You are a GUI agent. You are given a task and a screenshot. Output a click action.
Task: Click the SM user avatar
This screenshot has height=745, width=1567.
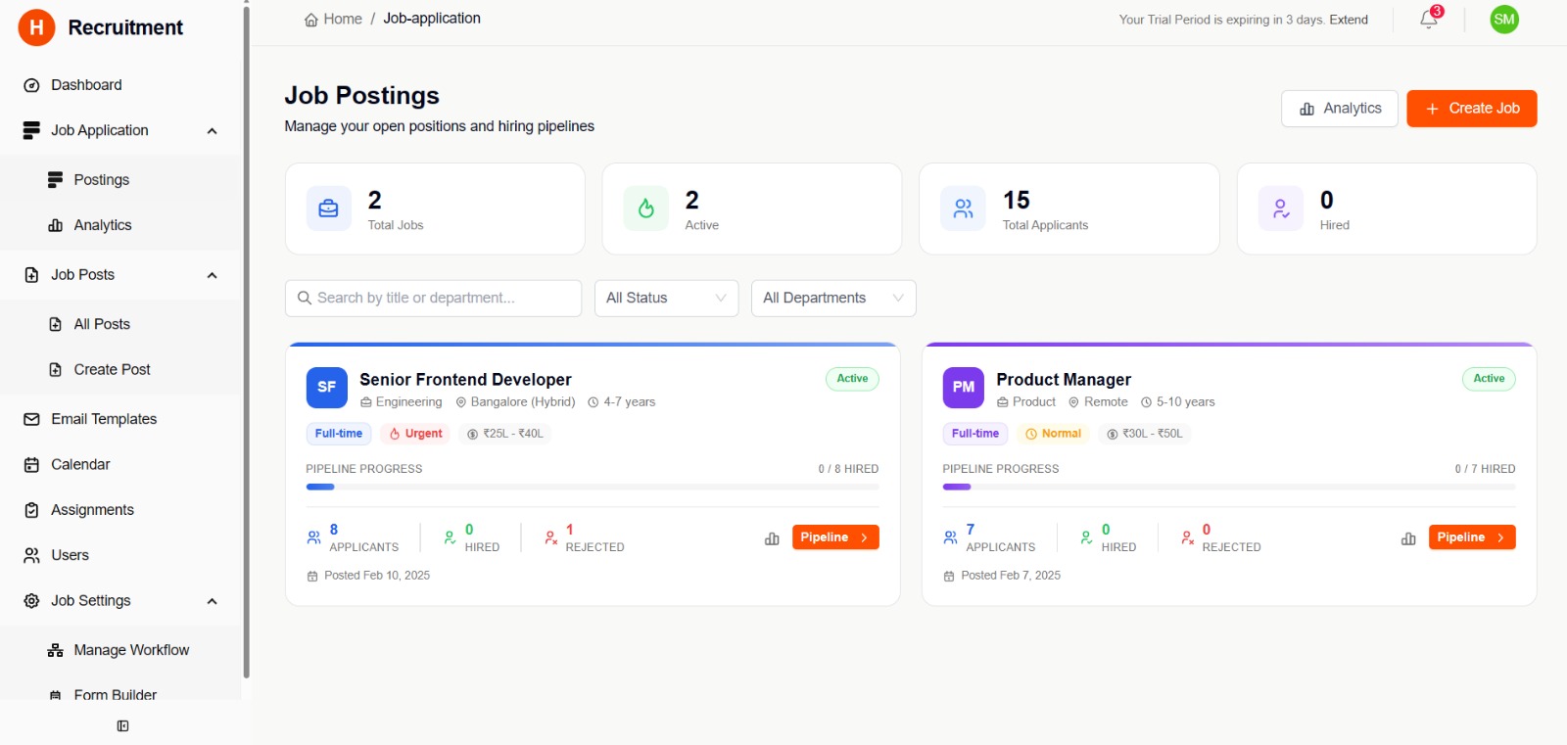[1503, 20]
